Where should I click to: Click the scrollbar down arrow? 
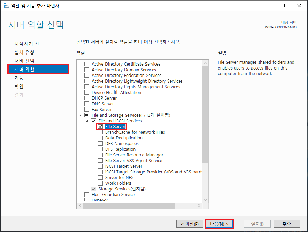tap(205, 200)
